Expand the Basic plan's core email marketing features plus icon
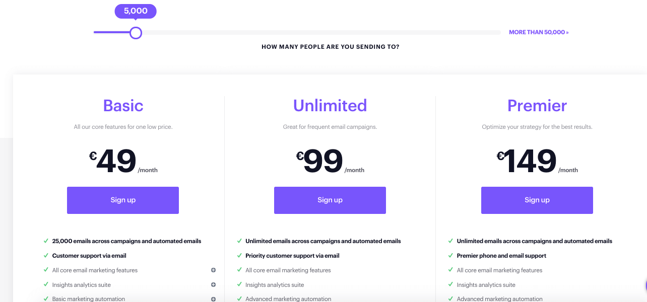This screenshot has width=647, height=302. 213,270
